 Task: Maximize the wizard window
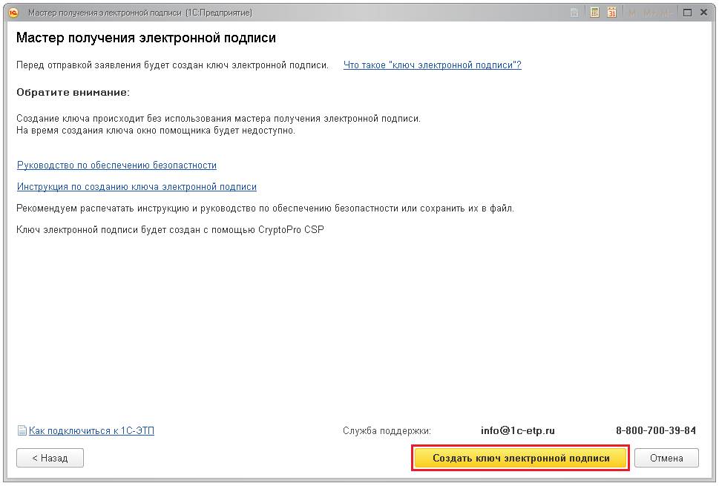(x=687, y=13)
